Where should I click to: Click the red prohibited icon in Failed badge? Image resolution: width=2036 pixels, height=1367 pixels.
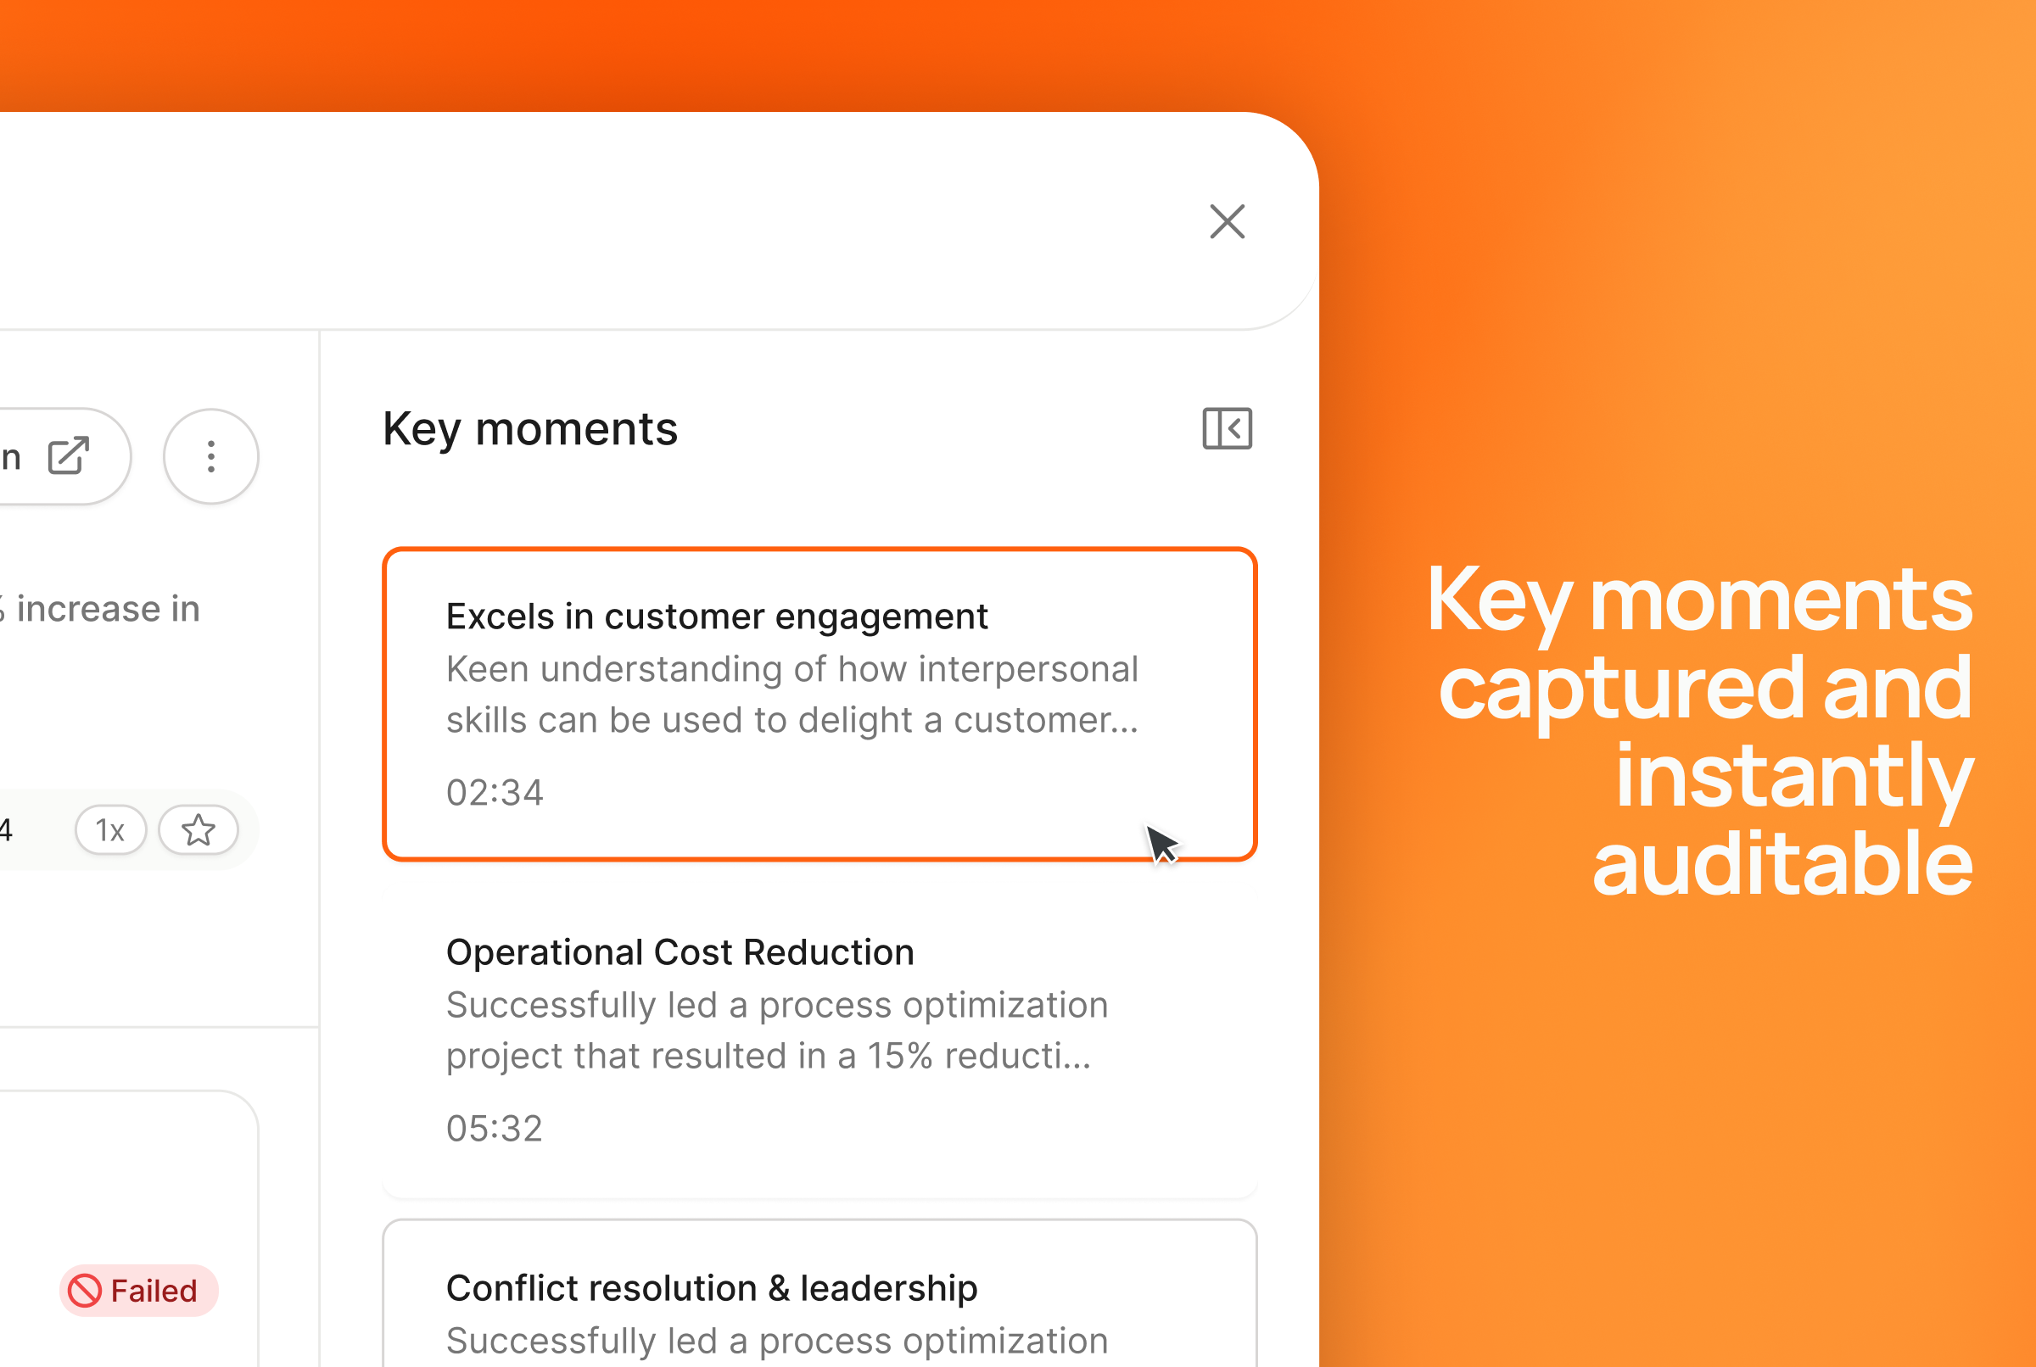coord(85,1291)
